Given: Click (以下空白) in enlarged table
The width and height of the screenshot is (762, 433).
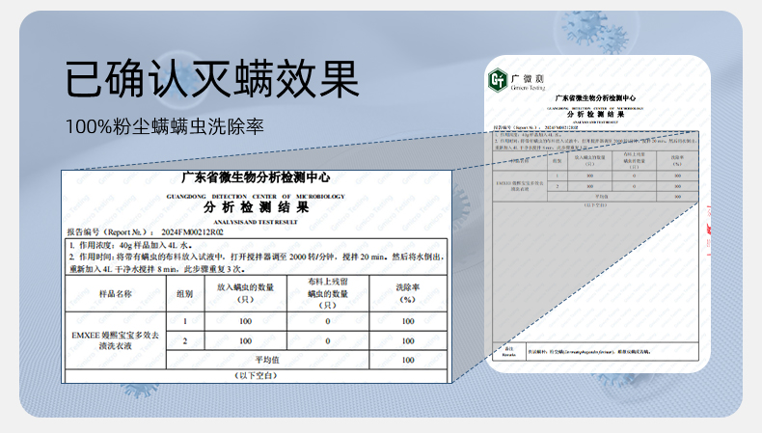Looking at the screenshot, I should click(x=256, y=376).
